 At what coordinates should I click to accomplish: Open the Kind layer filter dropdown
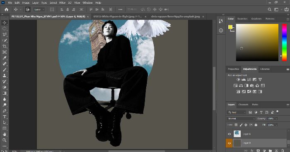pyautogui.click(x=237, y=112)
